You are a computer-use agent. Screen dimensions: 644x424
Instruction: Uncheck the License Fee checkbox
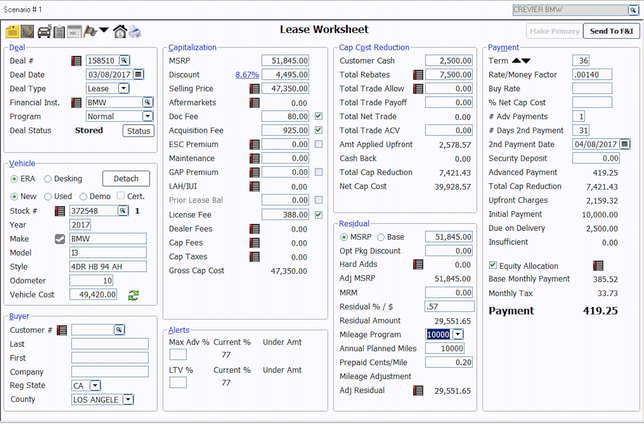(x=319, y=215)
